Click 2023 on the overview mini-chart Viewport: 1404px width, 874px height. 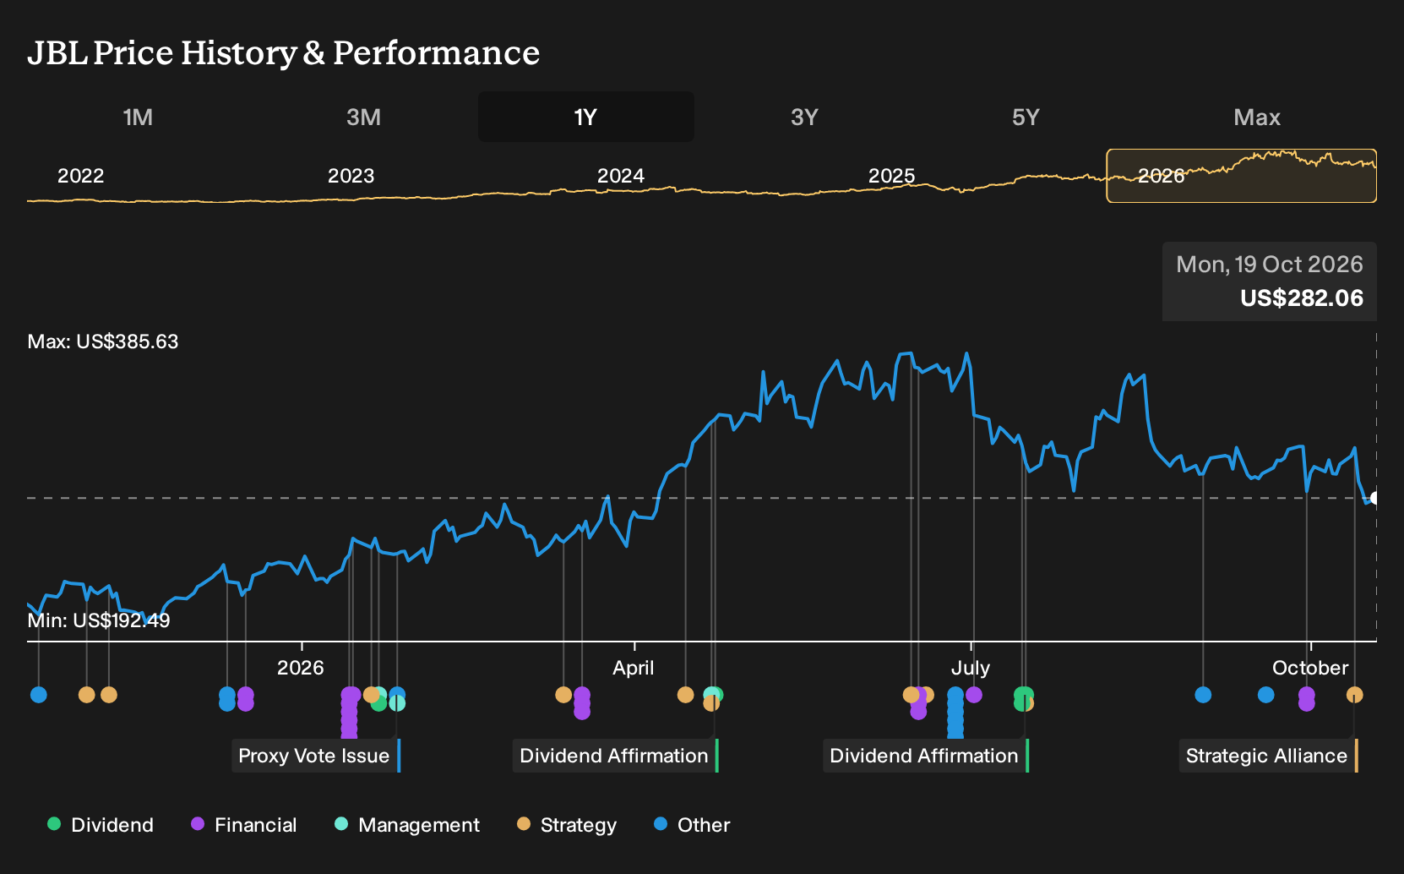coord(351,176)
